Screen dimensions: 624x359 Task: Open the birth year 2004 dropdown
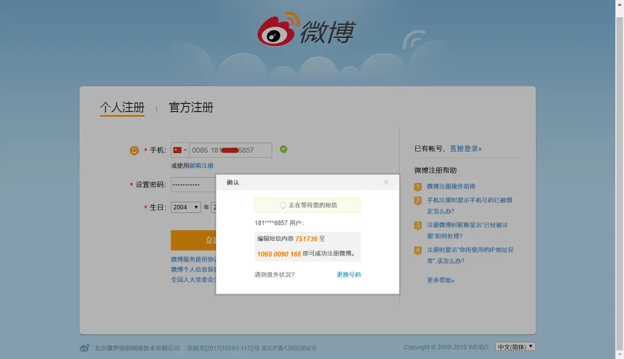click(x=186, y=207)
